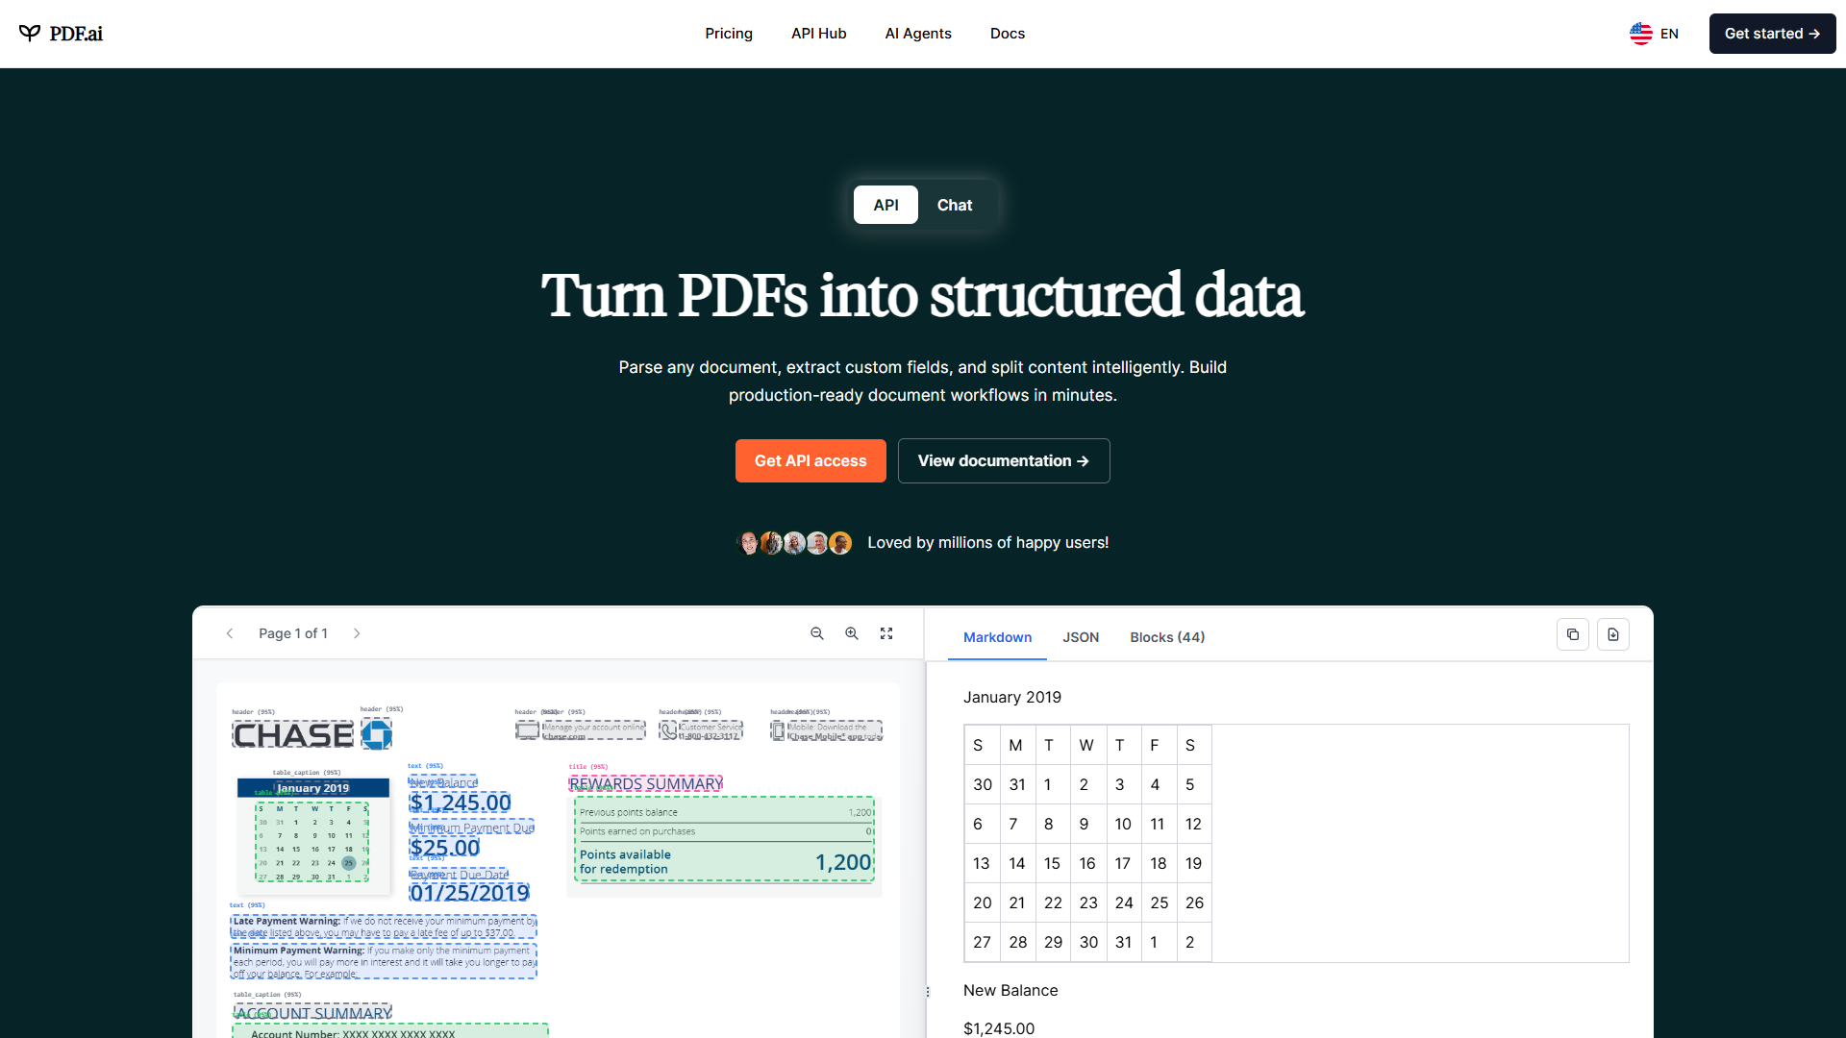1846x1038 pixels.
Task: Click the Get started button
Action: tap(1772, 34)
